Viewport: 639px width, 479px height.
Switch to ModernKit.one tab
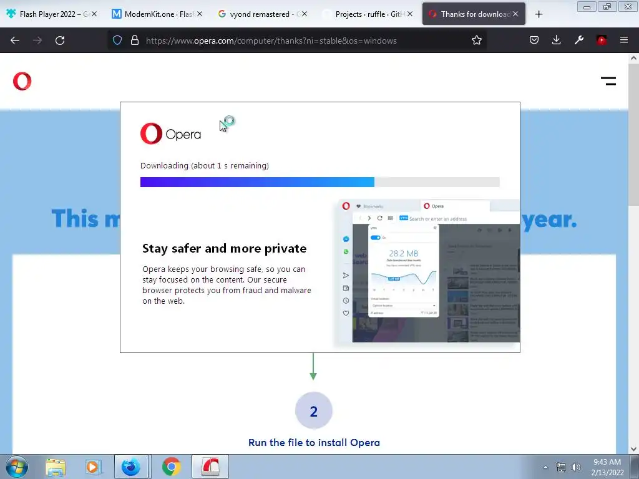click(x=157, y=14)
